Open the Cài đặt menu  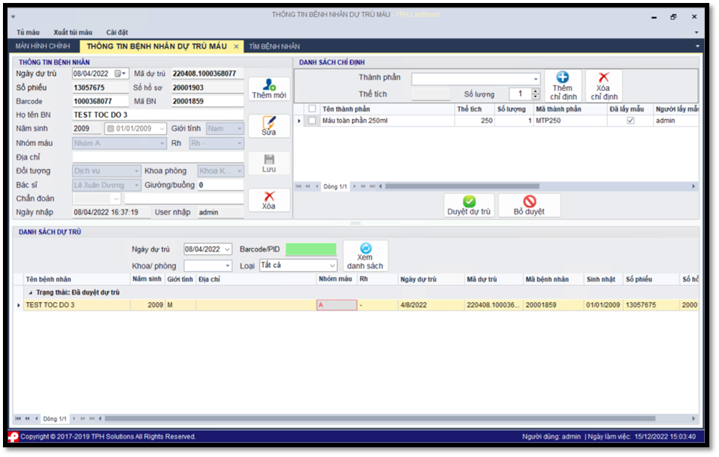(117, 33)
